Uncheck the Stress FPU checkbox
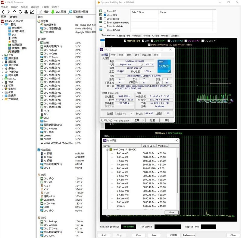Screen dimensions: 241x238 [105, 15]
